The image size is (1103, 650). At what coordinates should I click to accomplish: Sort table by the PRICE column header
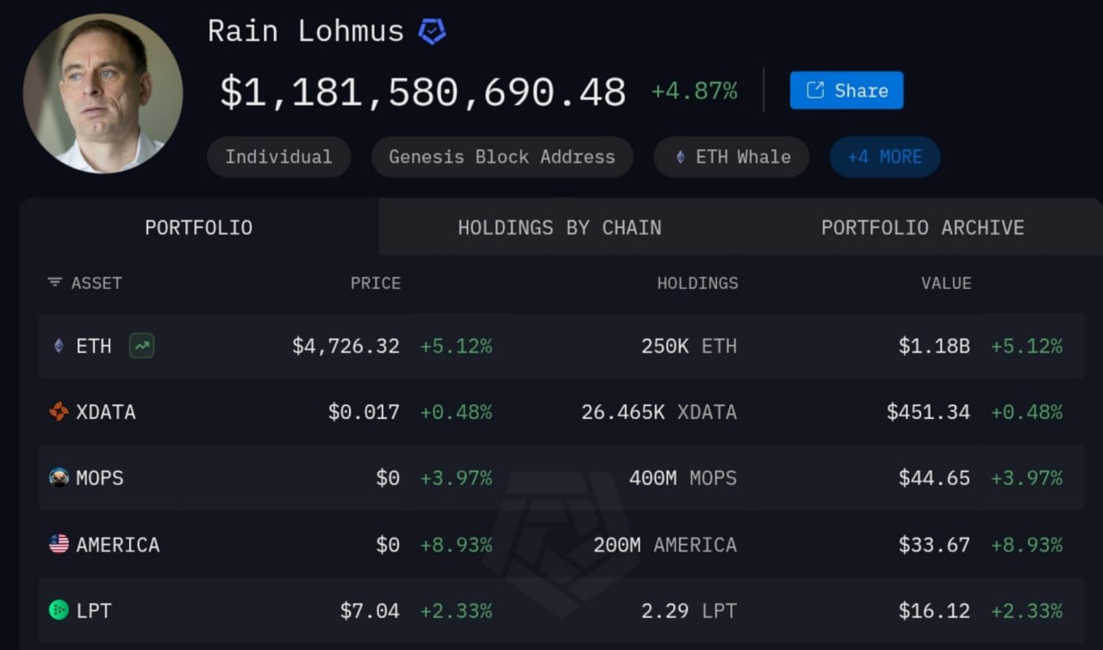coord(375,283)
